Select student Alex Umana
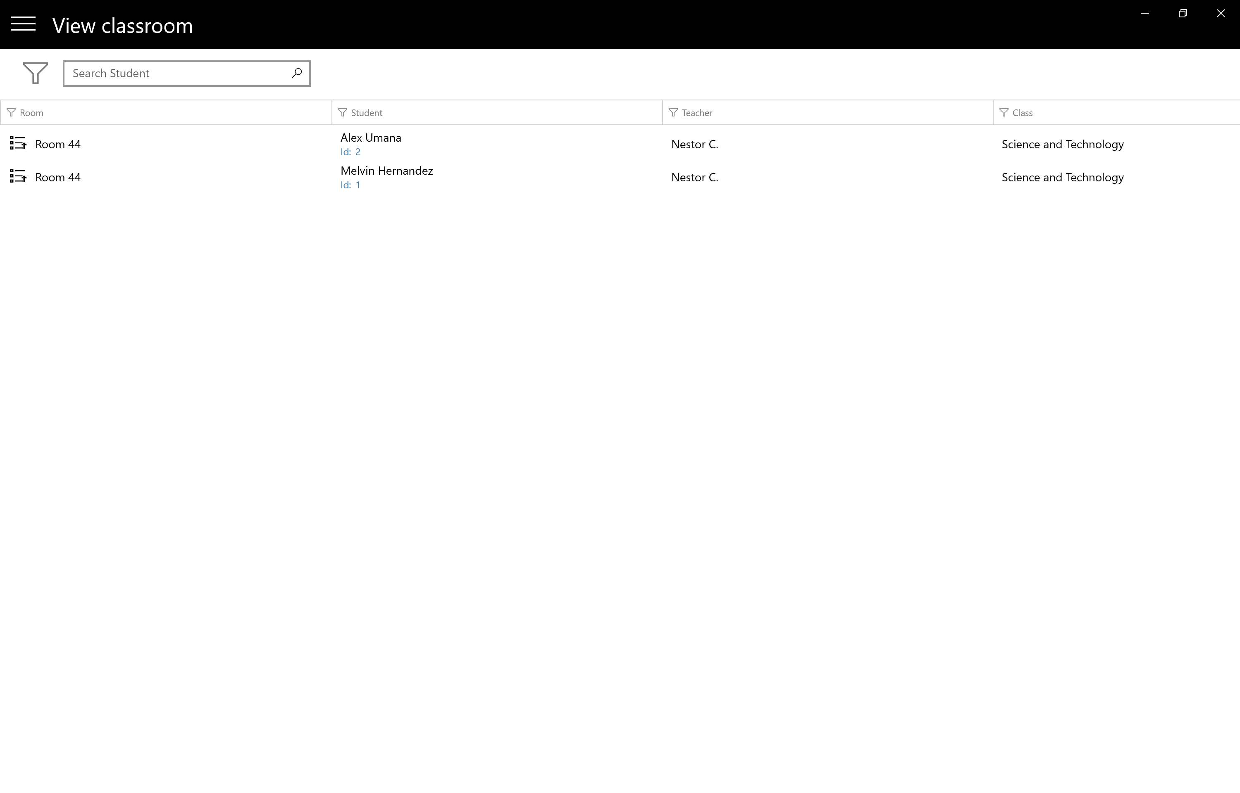This screenshot has height=793, width=1240. click(371, 138)
